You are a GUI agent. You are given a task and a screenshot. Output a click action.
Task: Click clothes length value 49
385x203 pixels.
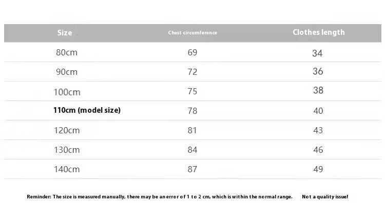click(x=318, y=169)
